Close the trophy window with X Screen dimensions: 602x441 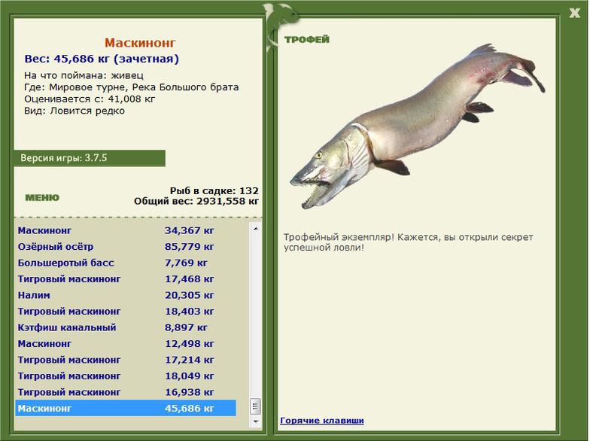(574, 13)
